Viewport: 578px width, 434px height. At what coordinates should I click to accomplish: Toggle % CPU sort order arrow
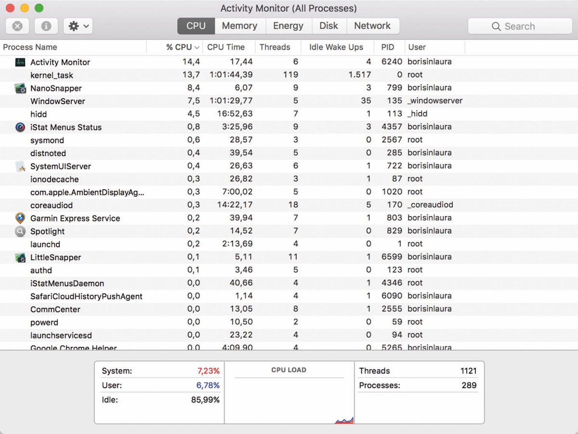click(x=197, y=48)
